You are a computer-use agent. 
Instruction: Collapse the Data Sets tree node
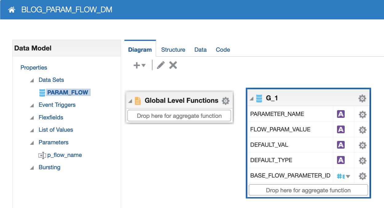32,80
